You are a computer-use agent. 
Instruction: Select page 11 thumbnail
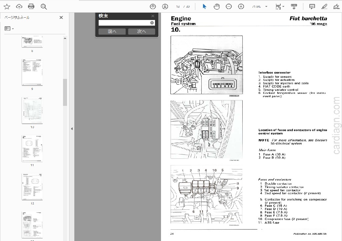(32, 148)
